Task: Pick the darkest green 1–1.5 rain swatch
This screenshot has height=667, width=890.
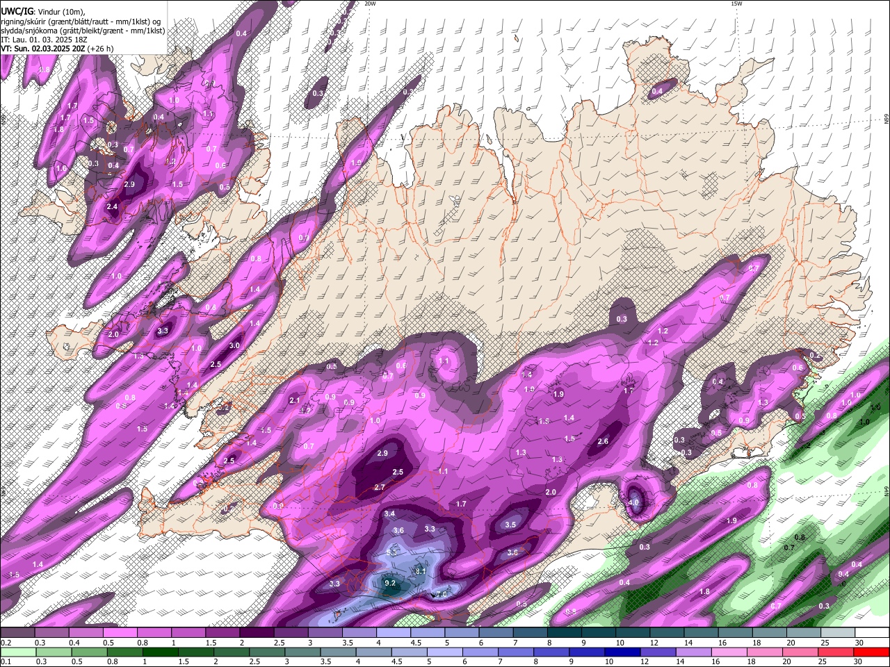Action: (x=161, y=652)
